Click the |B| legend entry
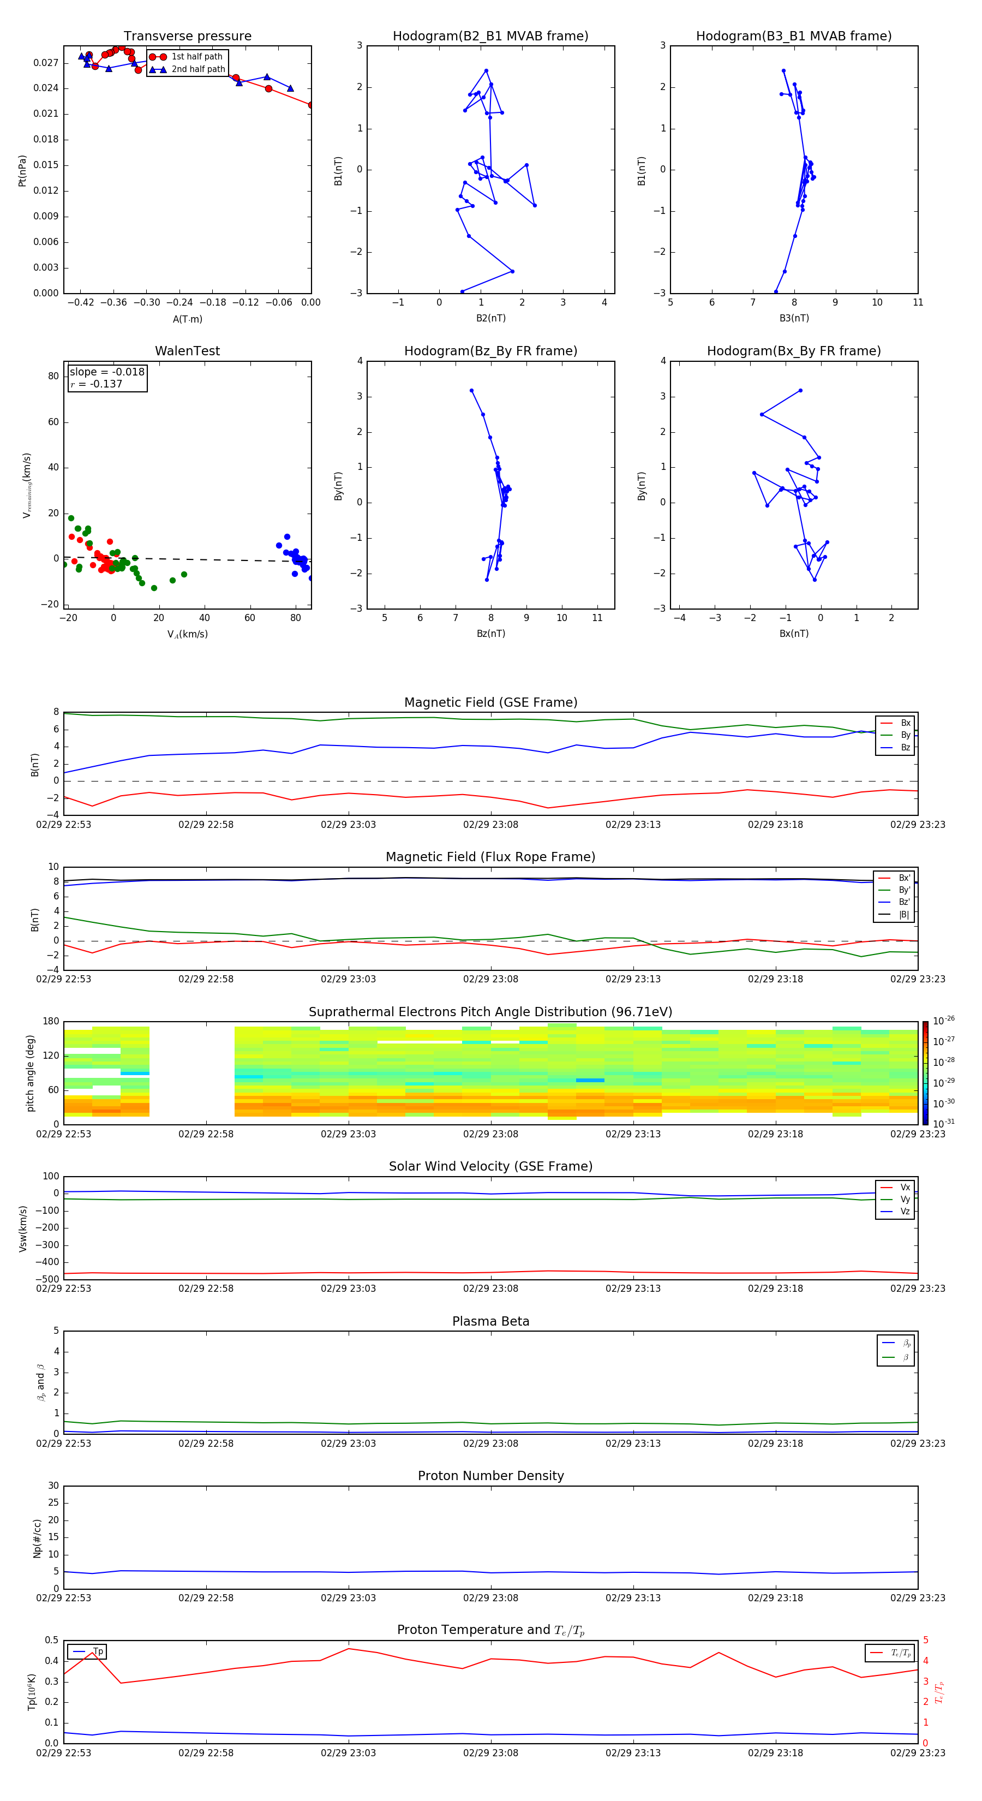 (895, 915)
